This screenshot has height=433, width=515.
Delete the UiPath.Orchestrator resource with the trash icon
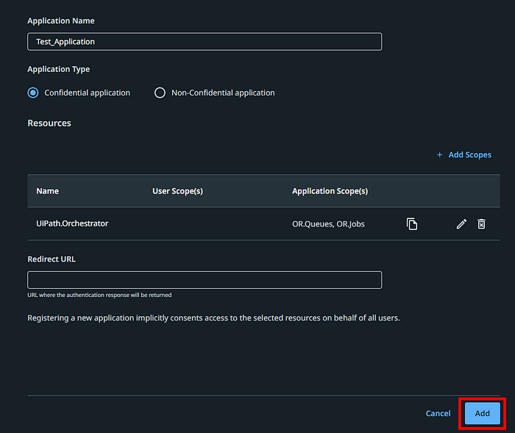[x=481, y=224]
